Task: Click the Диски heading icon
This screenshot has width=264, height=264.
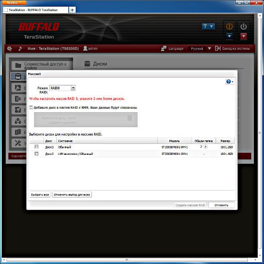Action: click(87, 64)
